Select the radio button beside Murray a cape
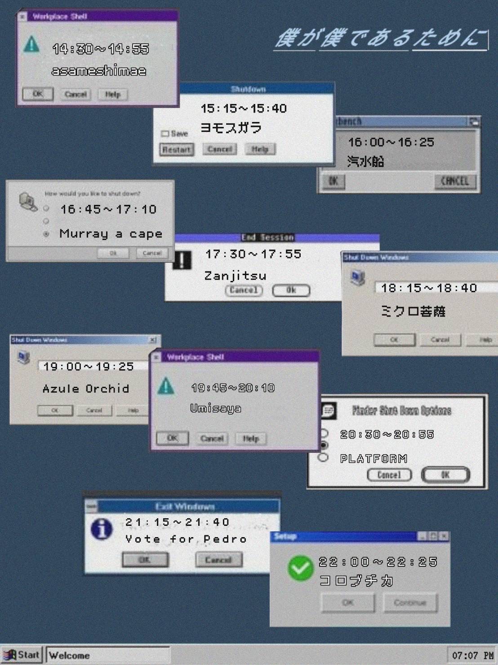Viewport: 498px width, 665px height. [x=46, y=234]
